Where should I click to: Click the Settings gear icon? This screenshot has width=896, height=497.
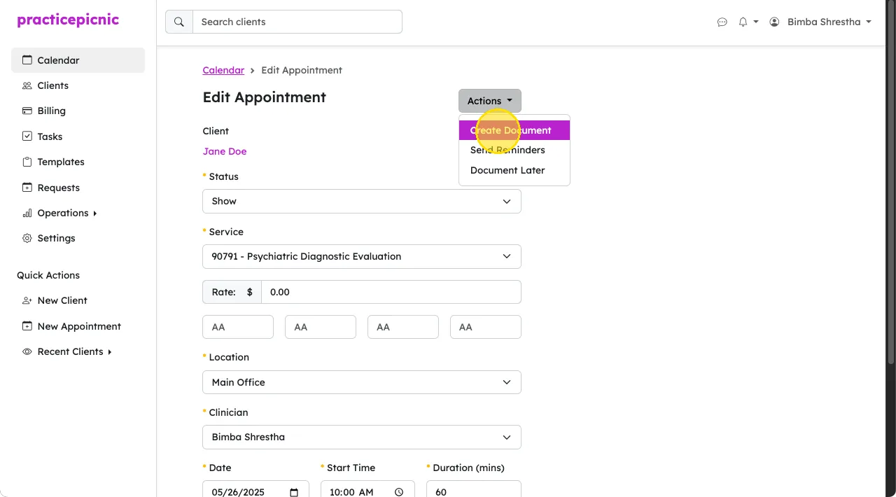(27, 238)
